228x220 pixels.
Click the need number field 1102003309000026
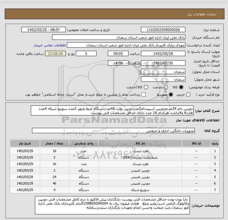click(x=163, y=30)
